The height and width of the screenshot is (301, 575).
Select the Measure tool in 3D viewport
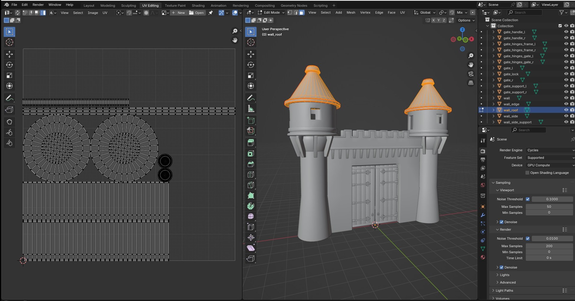[x=251, y=109]
